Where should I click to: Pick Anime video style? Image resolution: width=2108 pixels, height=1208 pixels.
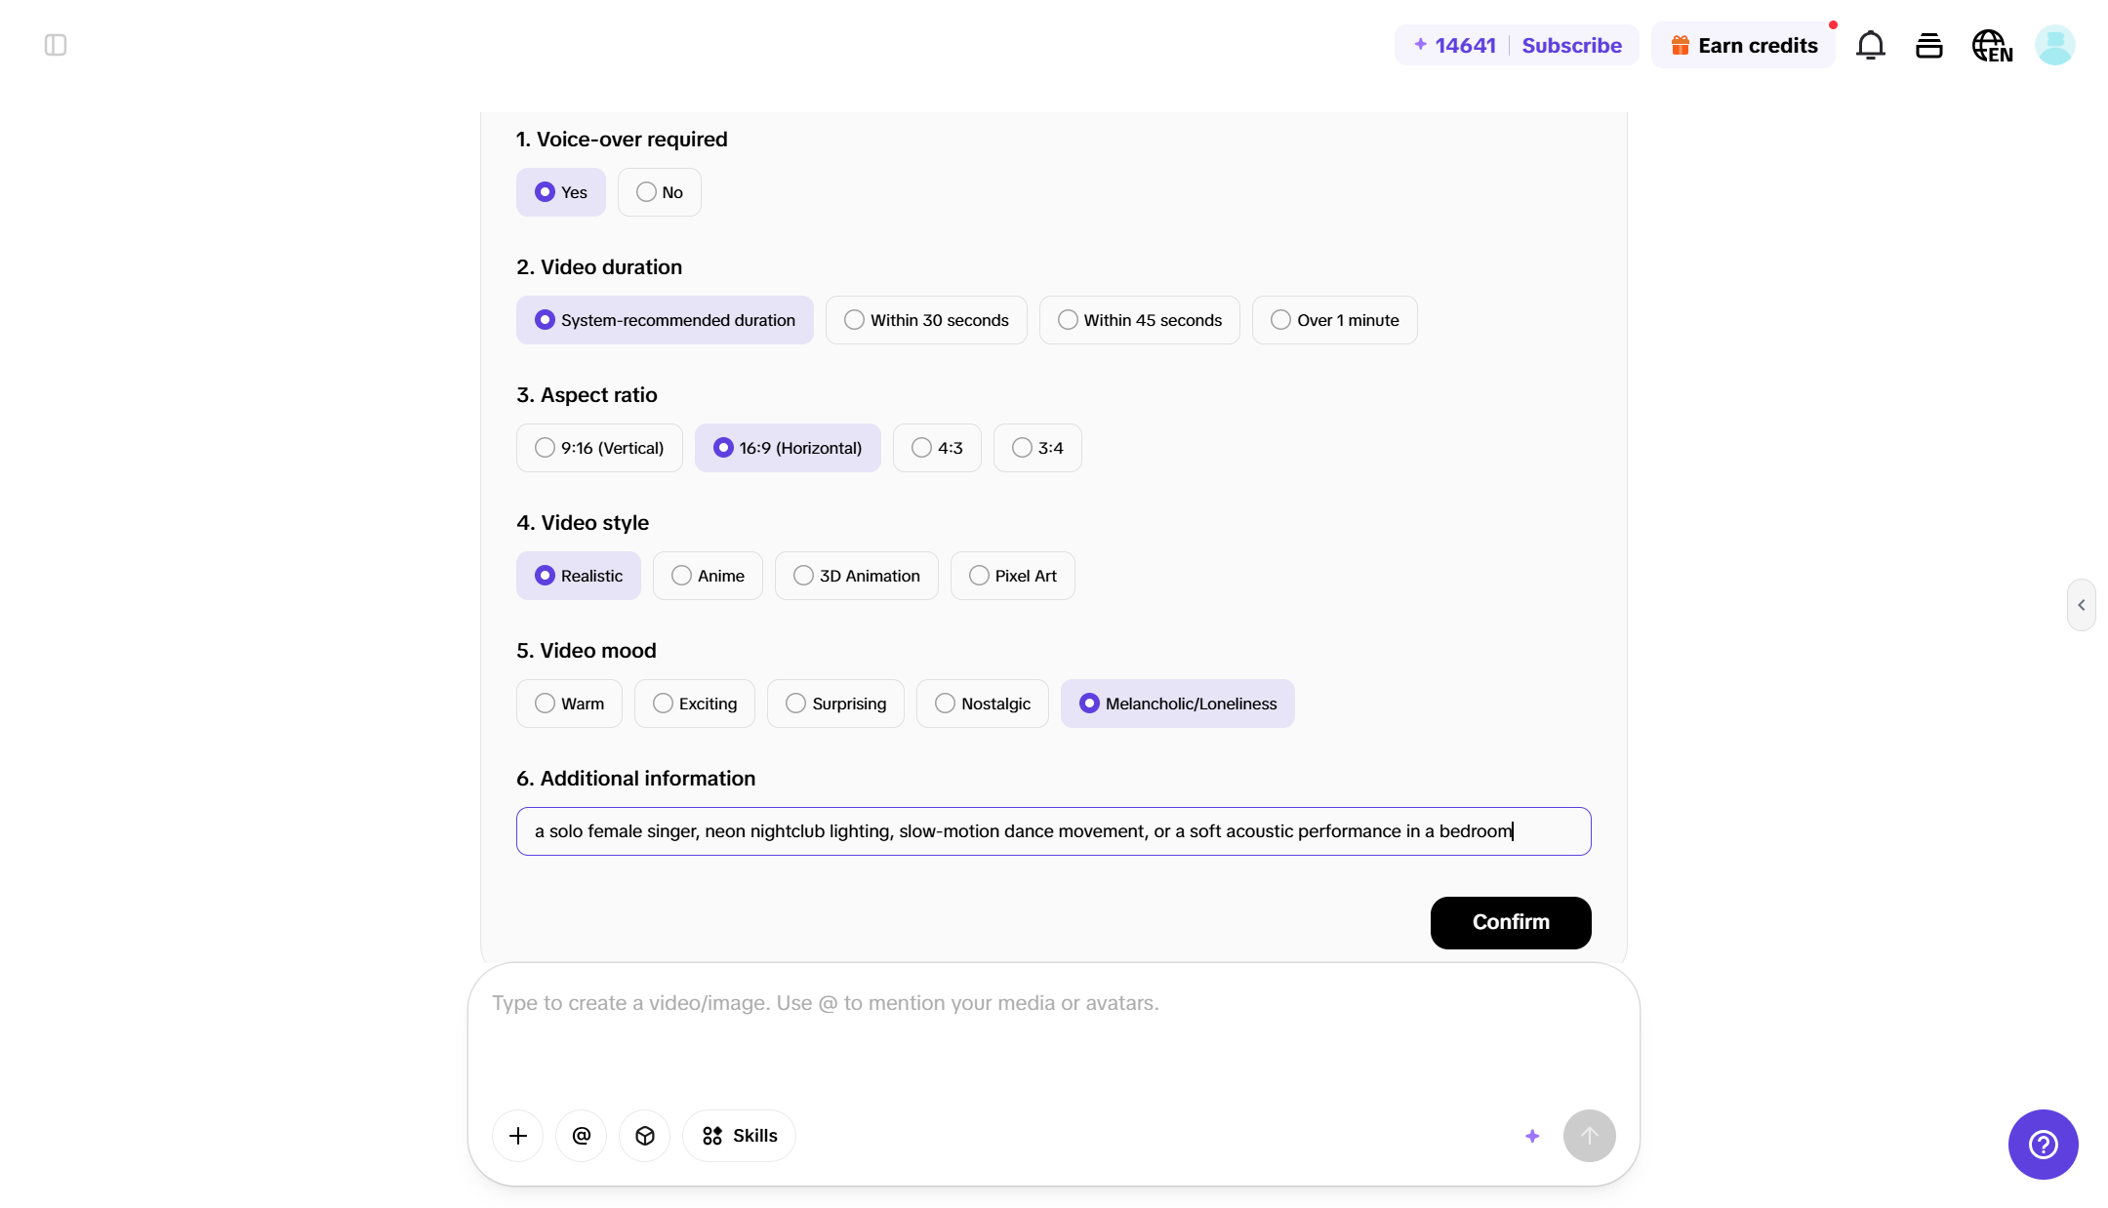coord(708,576)
